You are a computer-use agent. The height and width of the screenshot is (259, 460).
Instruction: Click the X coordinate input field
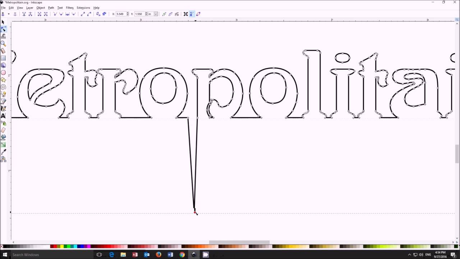(120, 14)
